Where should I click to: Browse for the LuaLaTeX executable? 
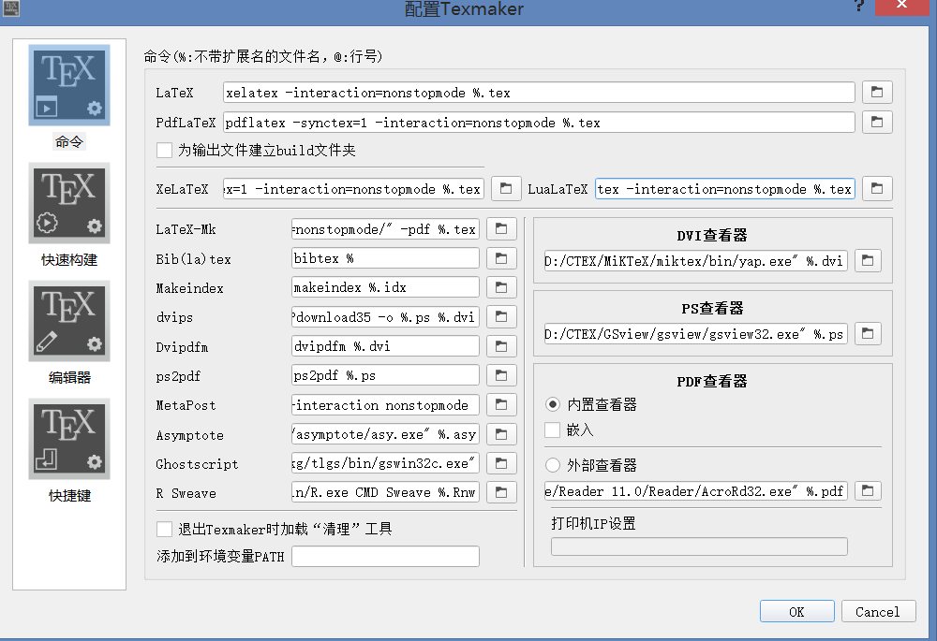click(877, 189)
